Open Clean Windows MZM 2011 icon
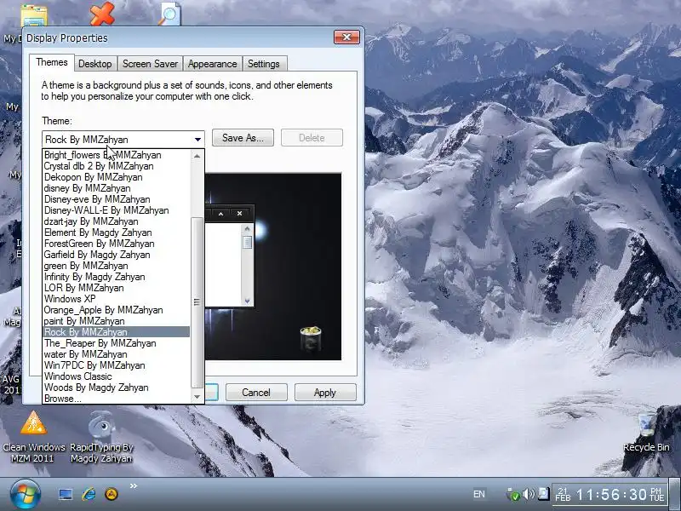 tap(33, 437)
